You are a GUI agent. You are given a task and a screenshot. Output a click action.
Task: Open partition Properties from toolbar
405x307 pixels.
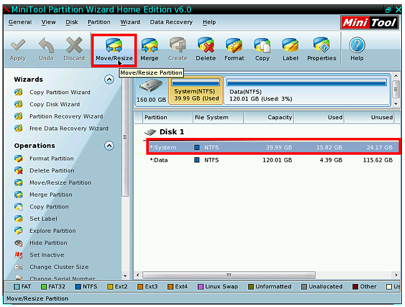point(322,49)
